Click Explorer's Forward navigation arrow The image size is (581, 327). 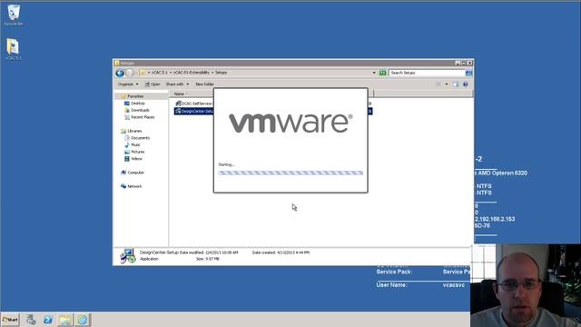point(129,73)
